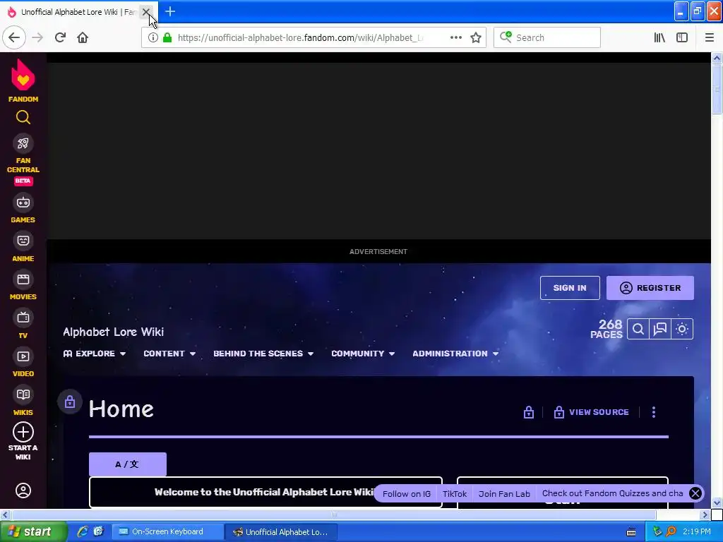Open more page actions menu (three dots)
Viewport: 723px width, 542px height.
654,412
